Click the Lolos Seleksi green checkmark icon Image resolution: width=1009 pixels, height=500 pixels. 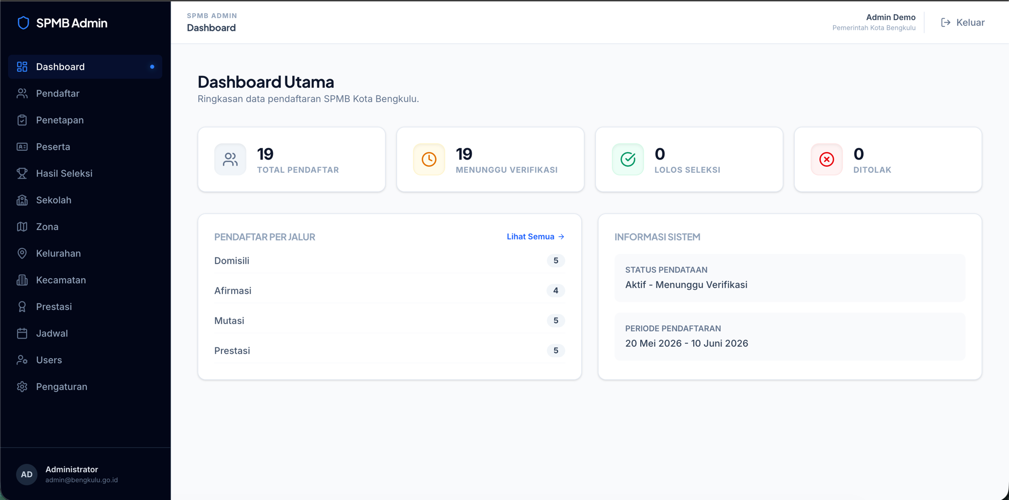628,159
